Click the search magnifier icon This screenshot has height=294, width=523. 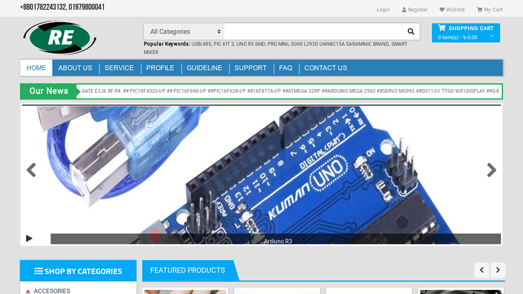[411, 31]
